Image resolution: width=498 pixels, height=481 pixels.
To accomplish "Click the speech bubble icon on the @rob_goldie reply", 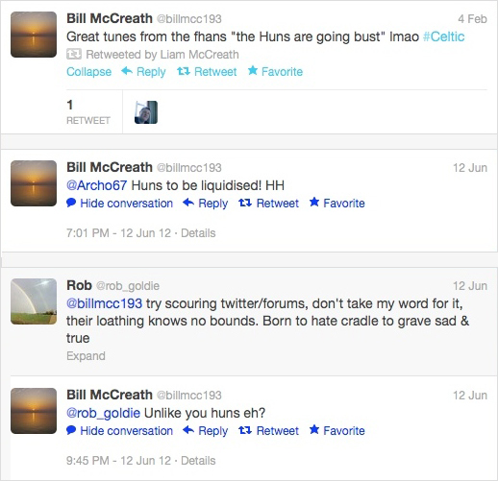I will [x=71, y=430].
